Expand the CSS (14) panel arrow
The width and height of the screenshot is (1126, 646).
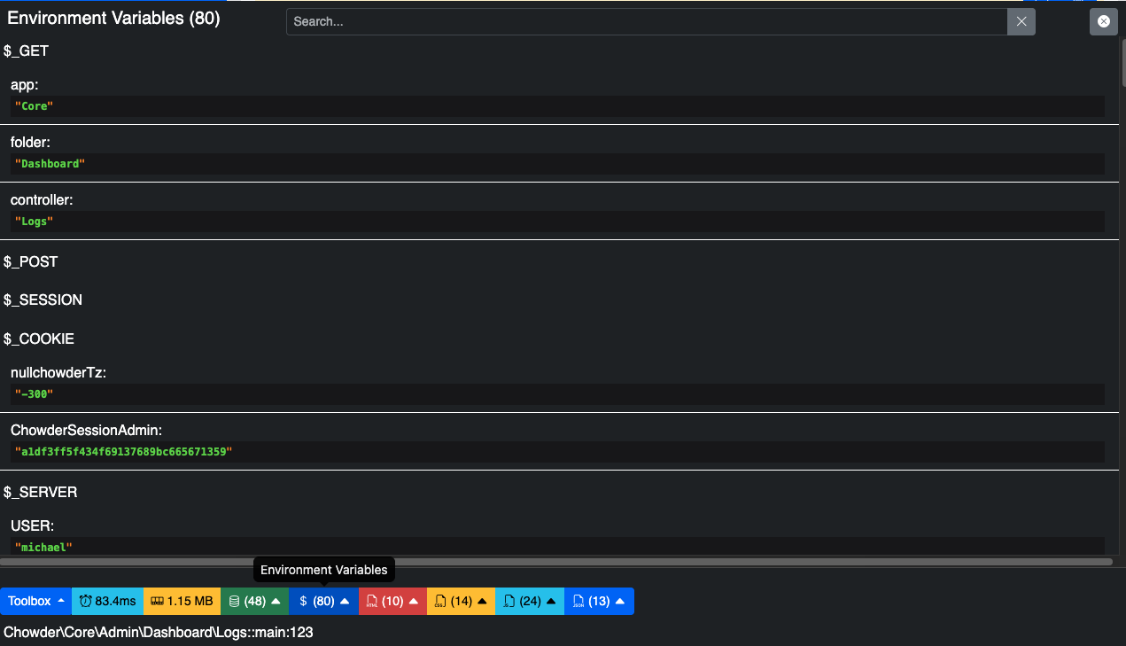tap(482, 601)
